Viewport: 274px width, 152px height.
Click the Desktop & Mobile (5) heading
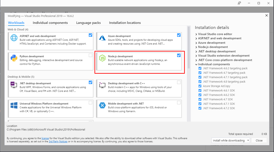click(x=21, y=77)
